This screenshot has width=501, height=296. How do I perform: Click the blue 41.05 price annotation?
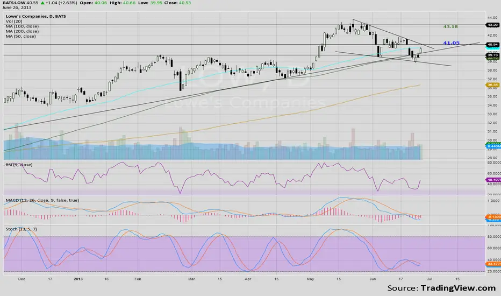pos(452,43)
